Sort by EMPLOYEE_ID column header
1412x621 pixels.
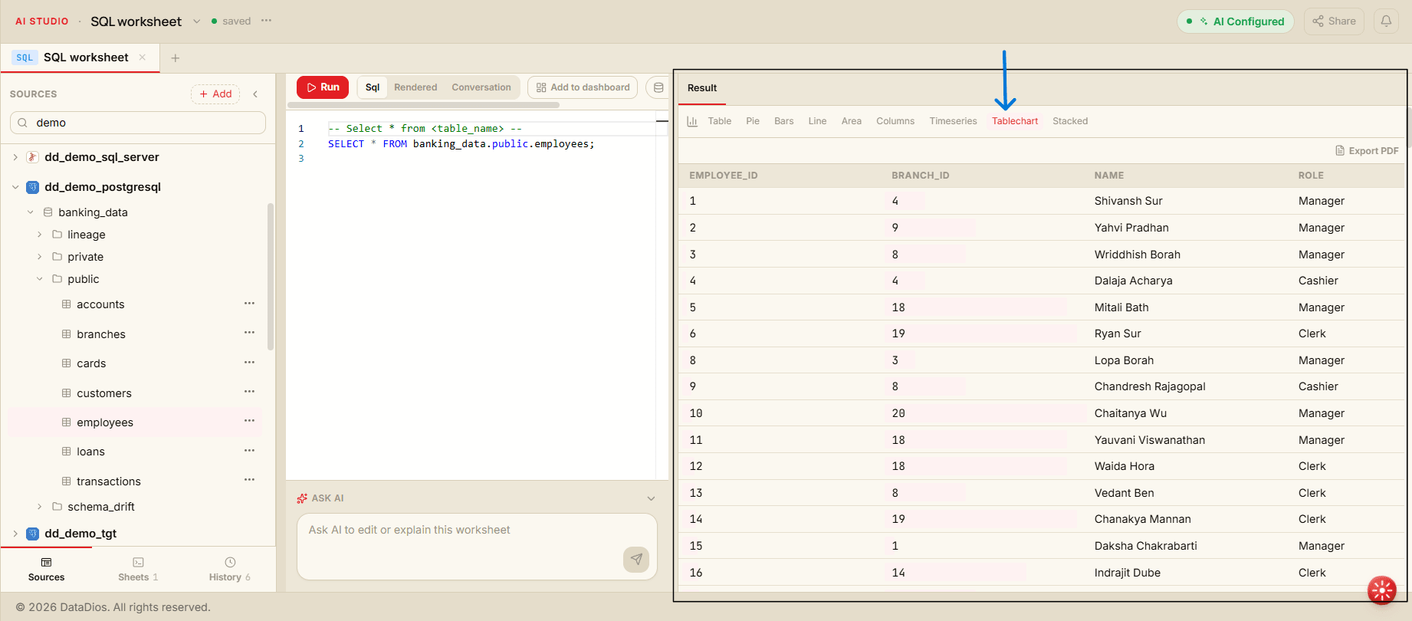coord(723,176)
